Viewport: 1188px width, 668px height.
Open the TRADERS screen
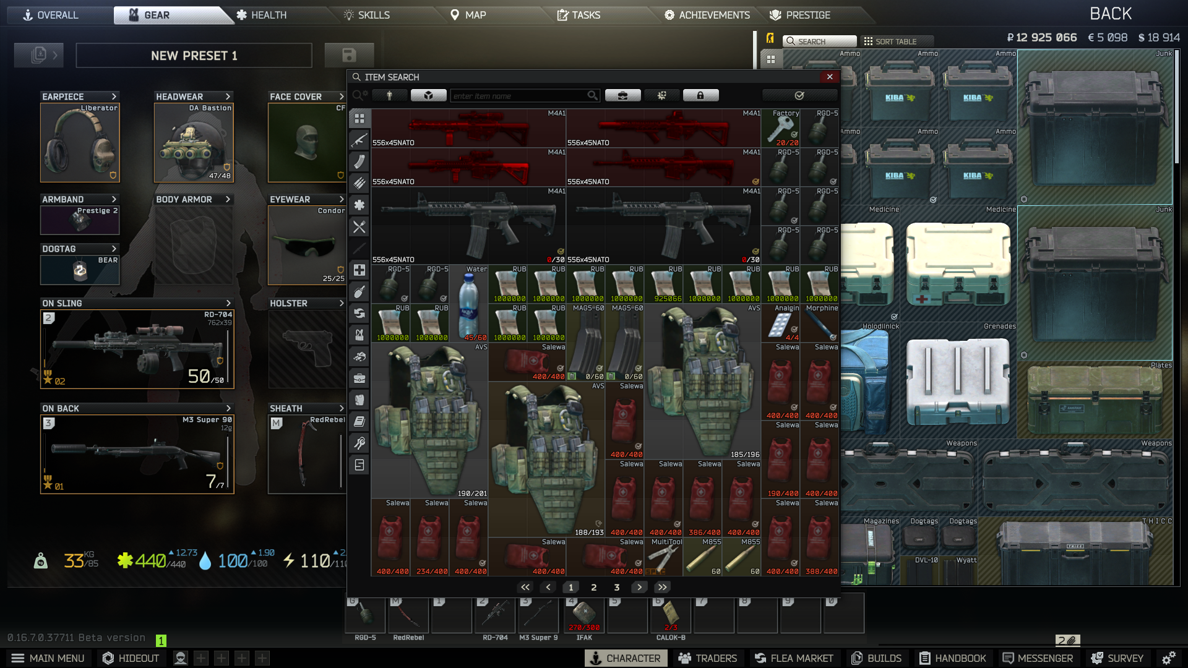point(707,658)
